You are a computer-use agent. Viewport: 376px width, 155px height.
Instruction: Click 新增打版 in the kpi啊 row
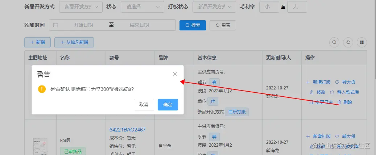(318, 137)
